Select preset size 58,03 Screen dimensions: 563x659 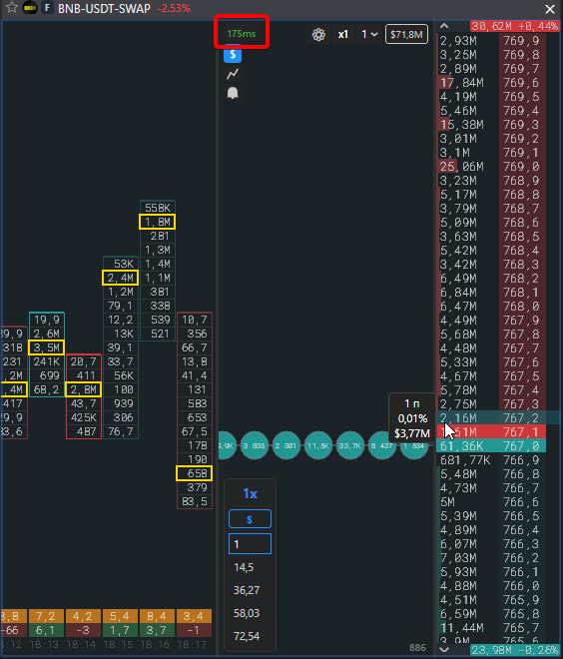[x=247, y=613]
